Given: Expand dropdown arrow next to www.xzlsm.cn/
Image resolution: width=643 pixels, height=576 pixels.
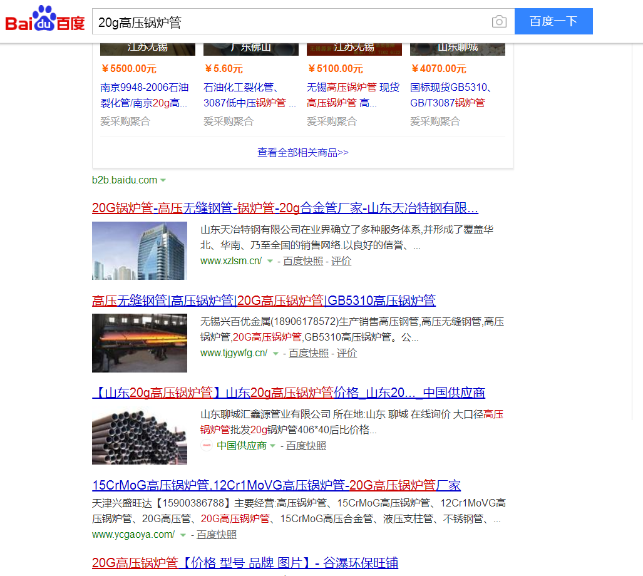Looking at the screenshot, I should tap(270, 260).
